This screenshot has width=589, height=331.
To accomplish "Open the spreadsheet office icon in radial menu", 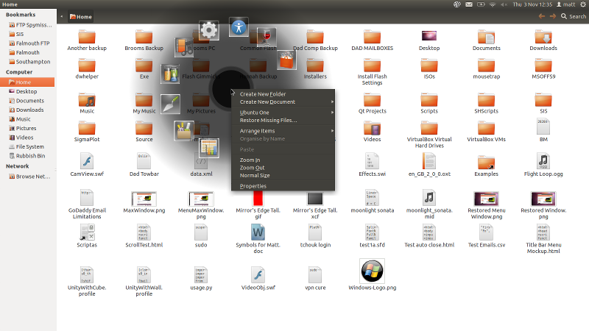I will (210, 147).
